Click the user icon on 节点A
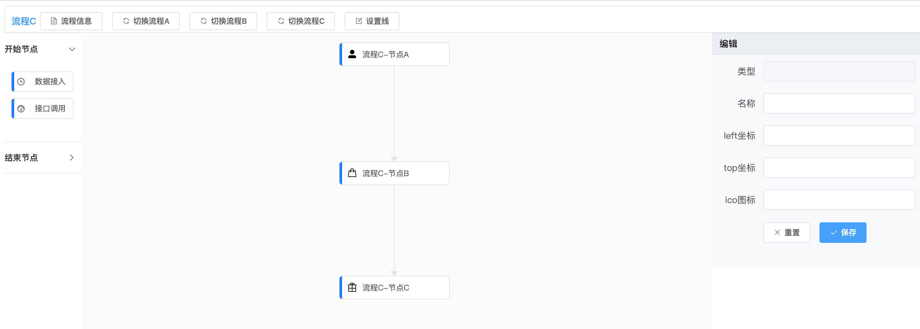Image resolution: width=920 pixels, height=329 pixels. pos(352,54)
